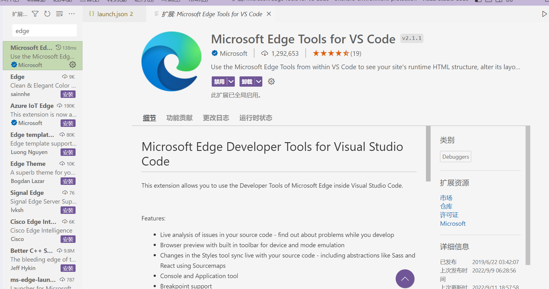Install Edge template support by Luong Nguyen
Screen dimensions: 549x289
[x=68, y=152]
